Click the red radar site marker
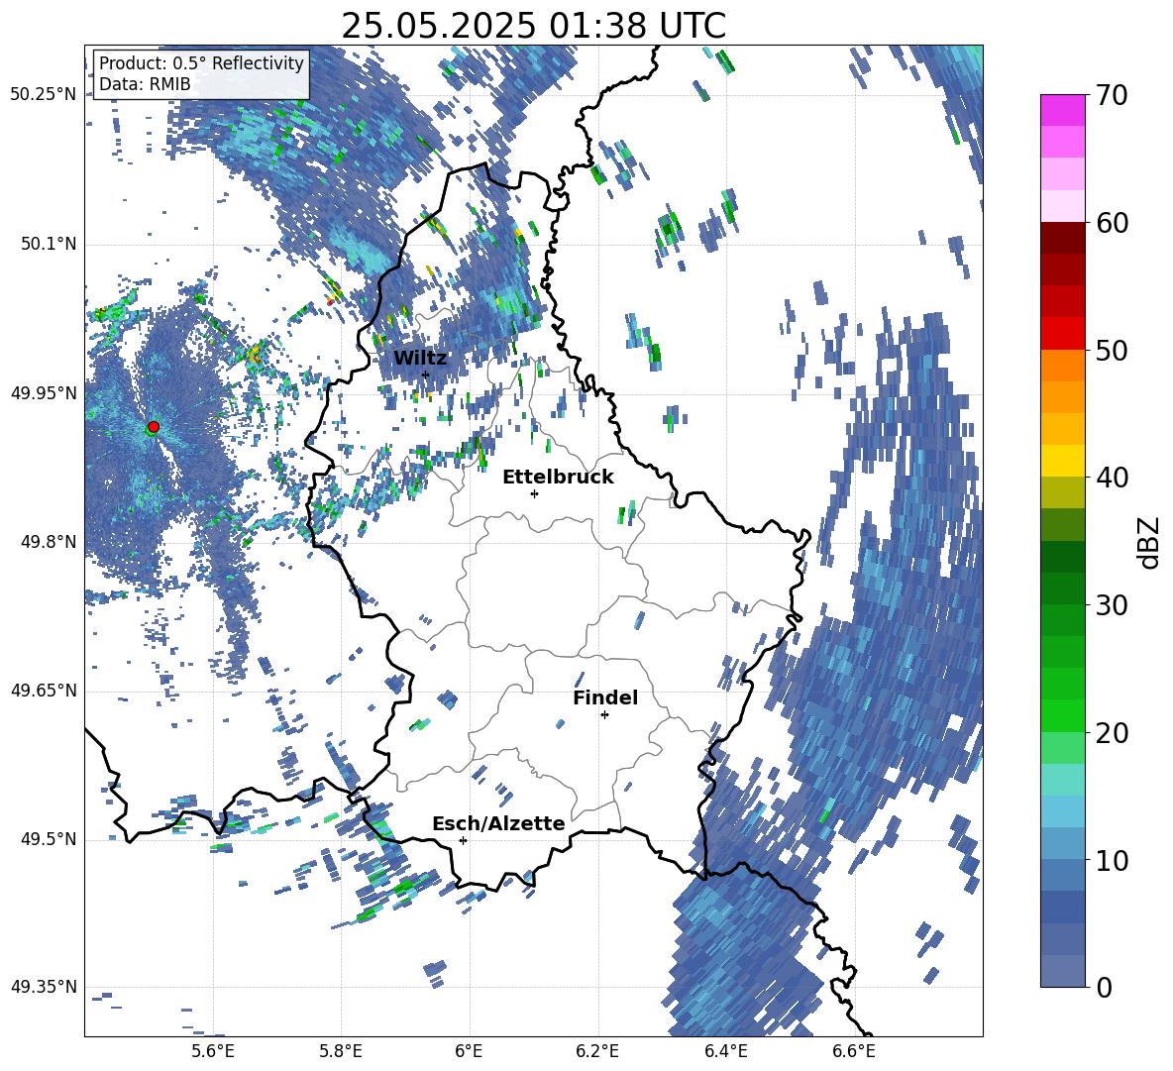This screenshot has height=1071, width=1173. pyautogui.click(x=154, y=427)
